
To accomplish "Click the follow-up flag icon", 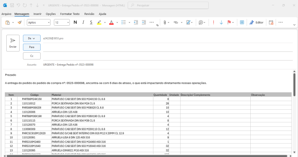I will pos(229,22).
